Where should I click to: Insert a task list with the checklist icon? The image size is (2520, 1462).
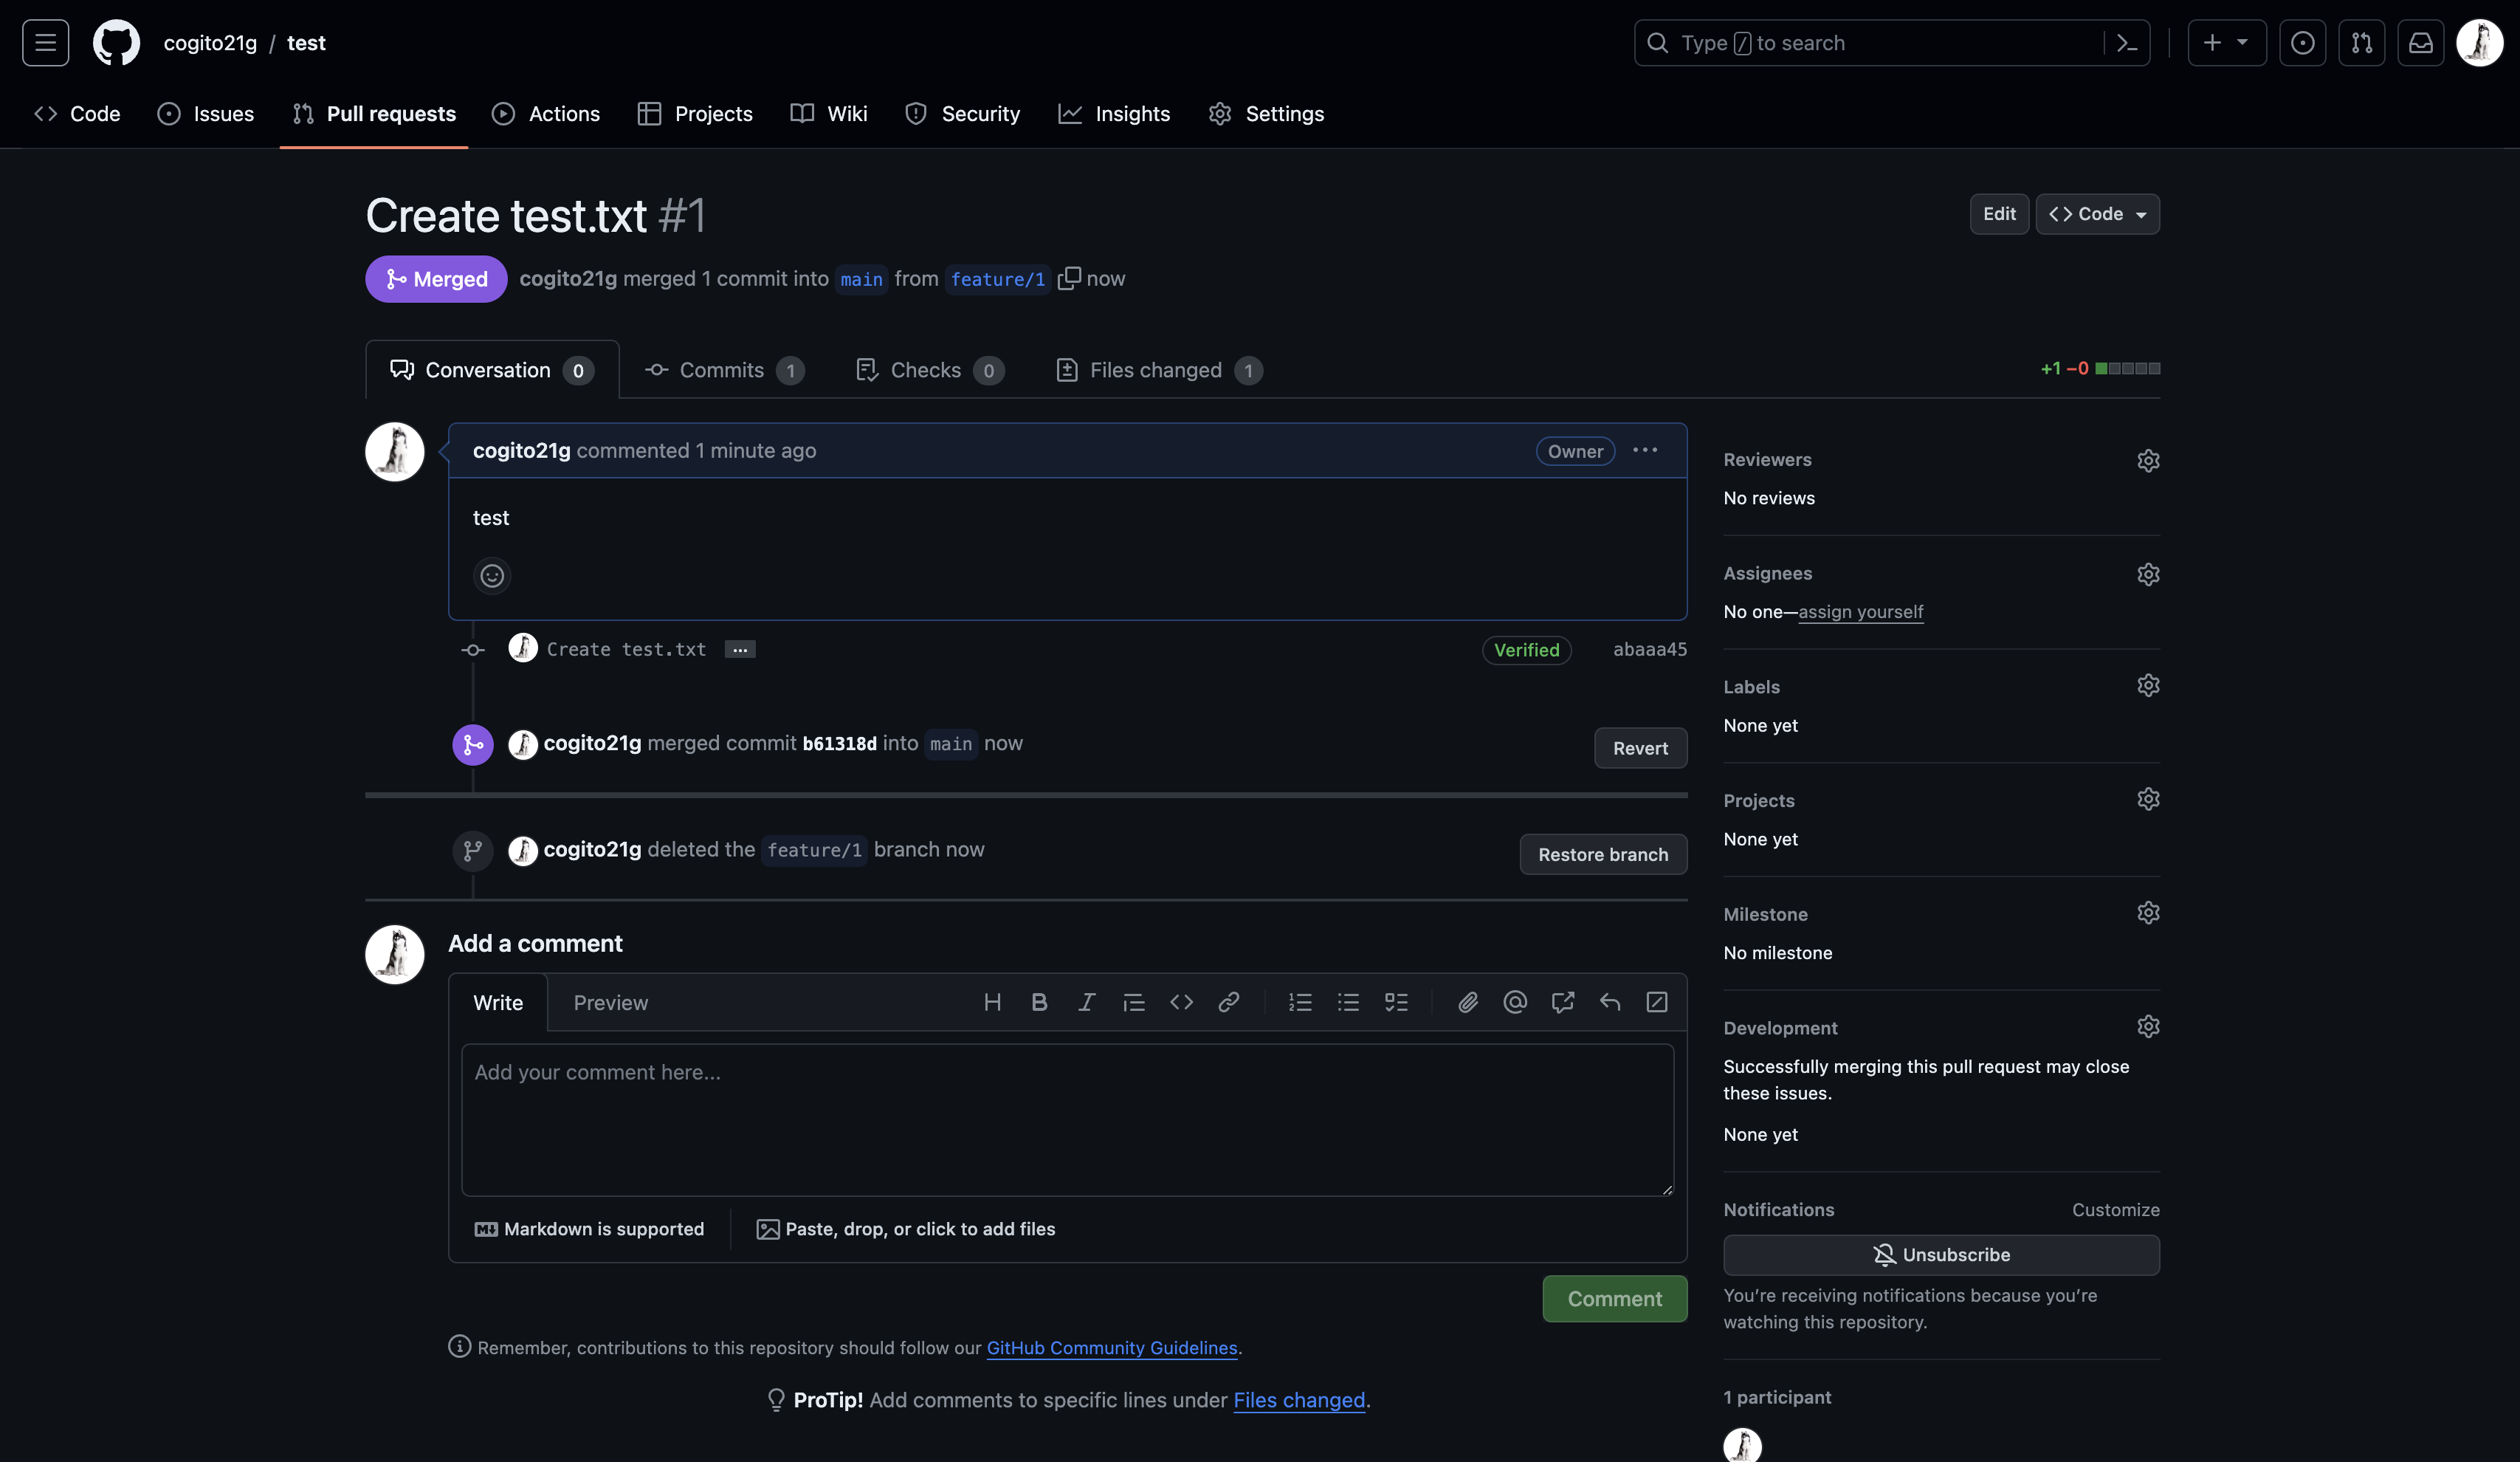point(1396,1002)
